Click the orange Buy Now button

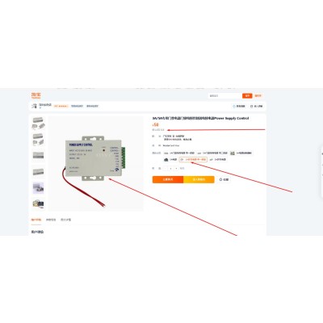(168, 179)
